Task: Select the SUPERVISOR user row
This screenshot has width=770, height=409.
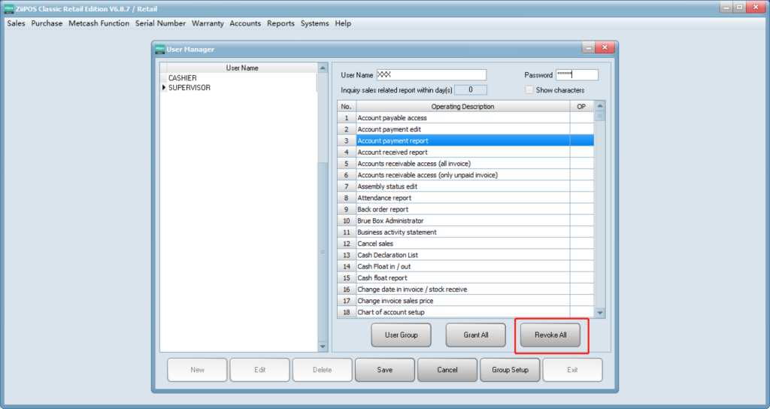Action: click(x=189, y=88)
